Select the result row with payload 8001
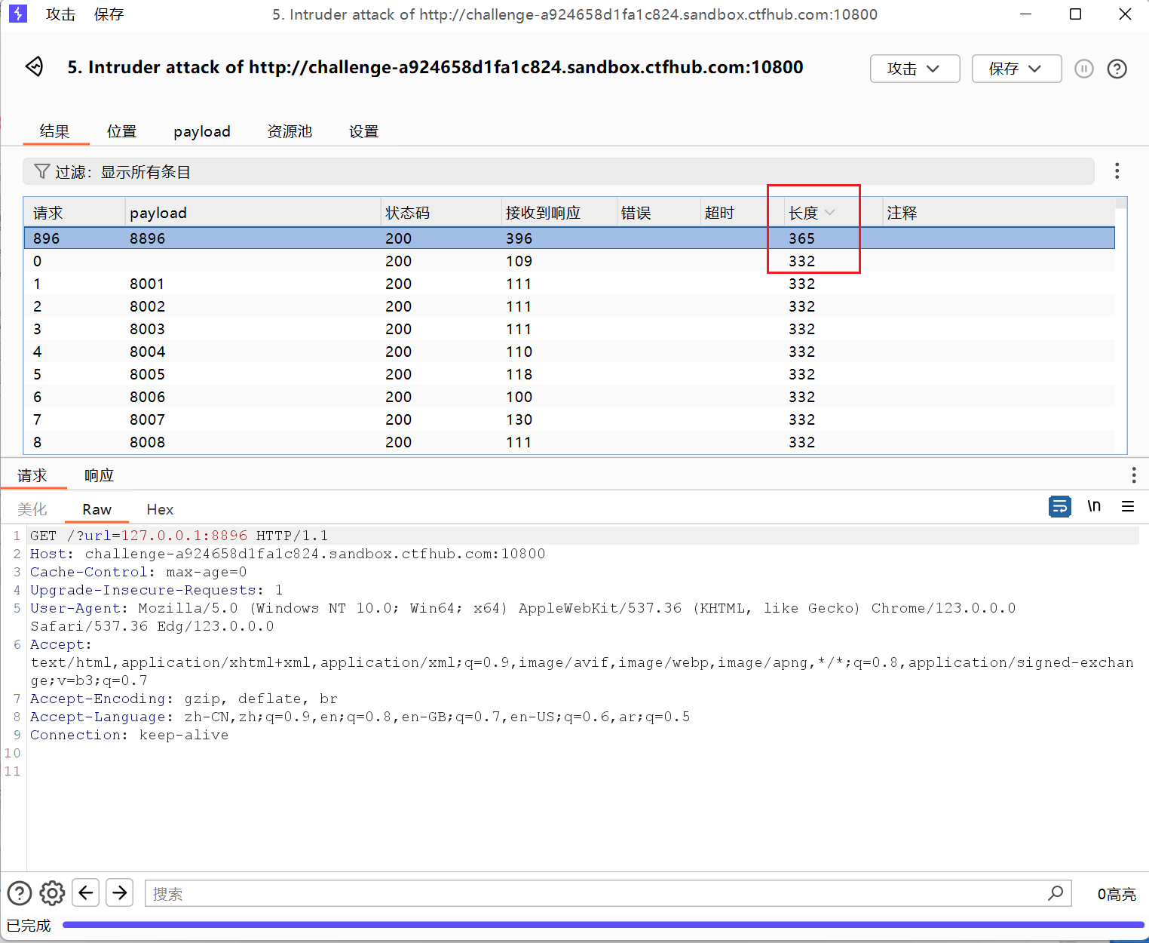 click(x=569, y=284)
